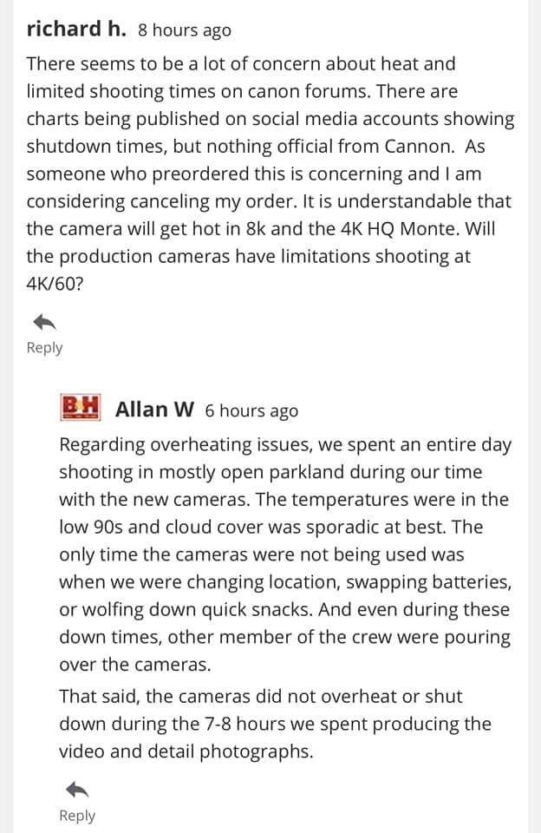The image size is (541, 833).
Task: Click the reply arrow under Allan W's comment
Action: [77, 790]
